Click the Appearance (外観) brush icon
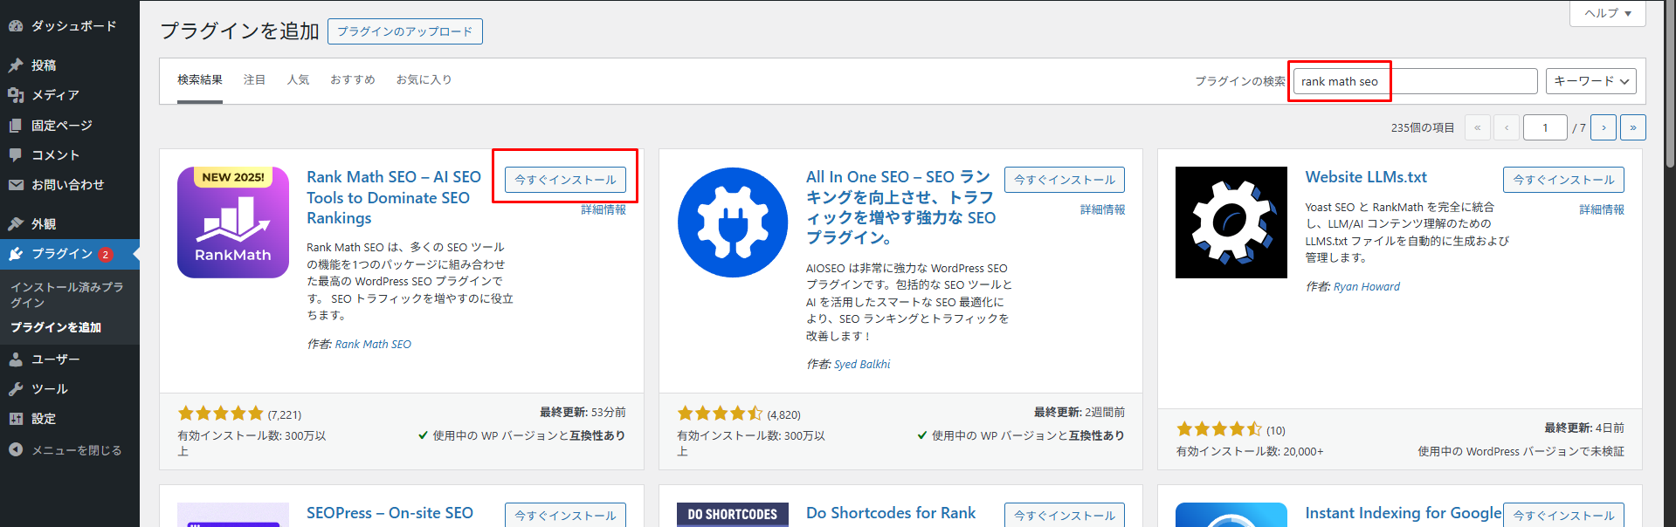Screen dimensions: 1676x527 (x=16, y=224)
